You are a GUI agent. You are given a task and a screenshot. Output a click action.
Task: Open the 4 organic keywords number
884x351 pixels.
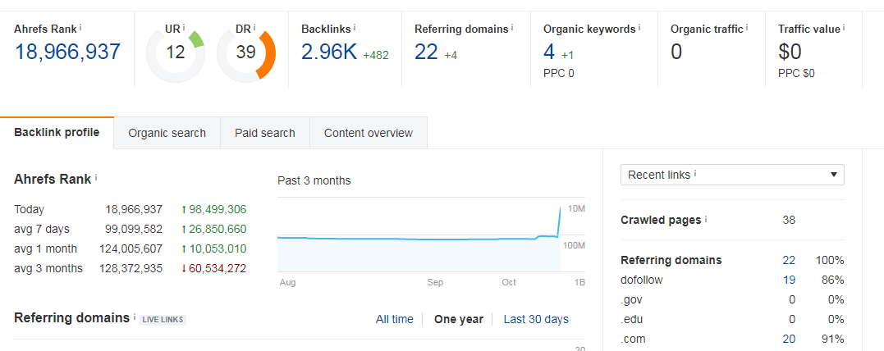(549, 52)
